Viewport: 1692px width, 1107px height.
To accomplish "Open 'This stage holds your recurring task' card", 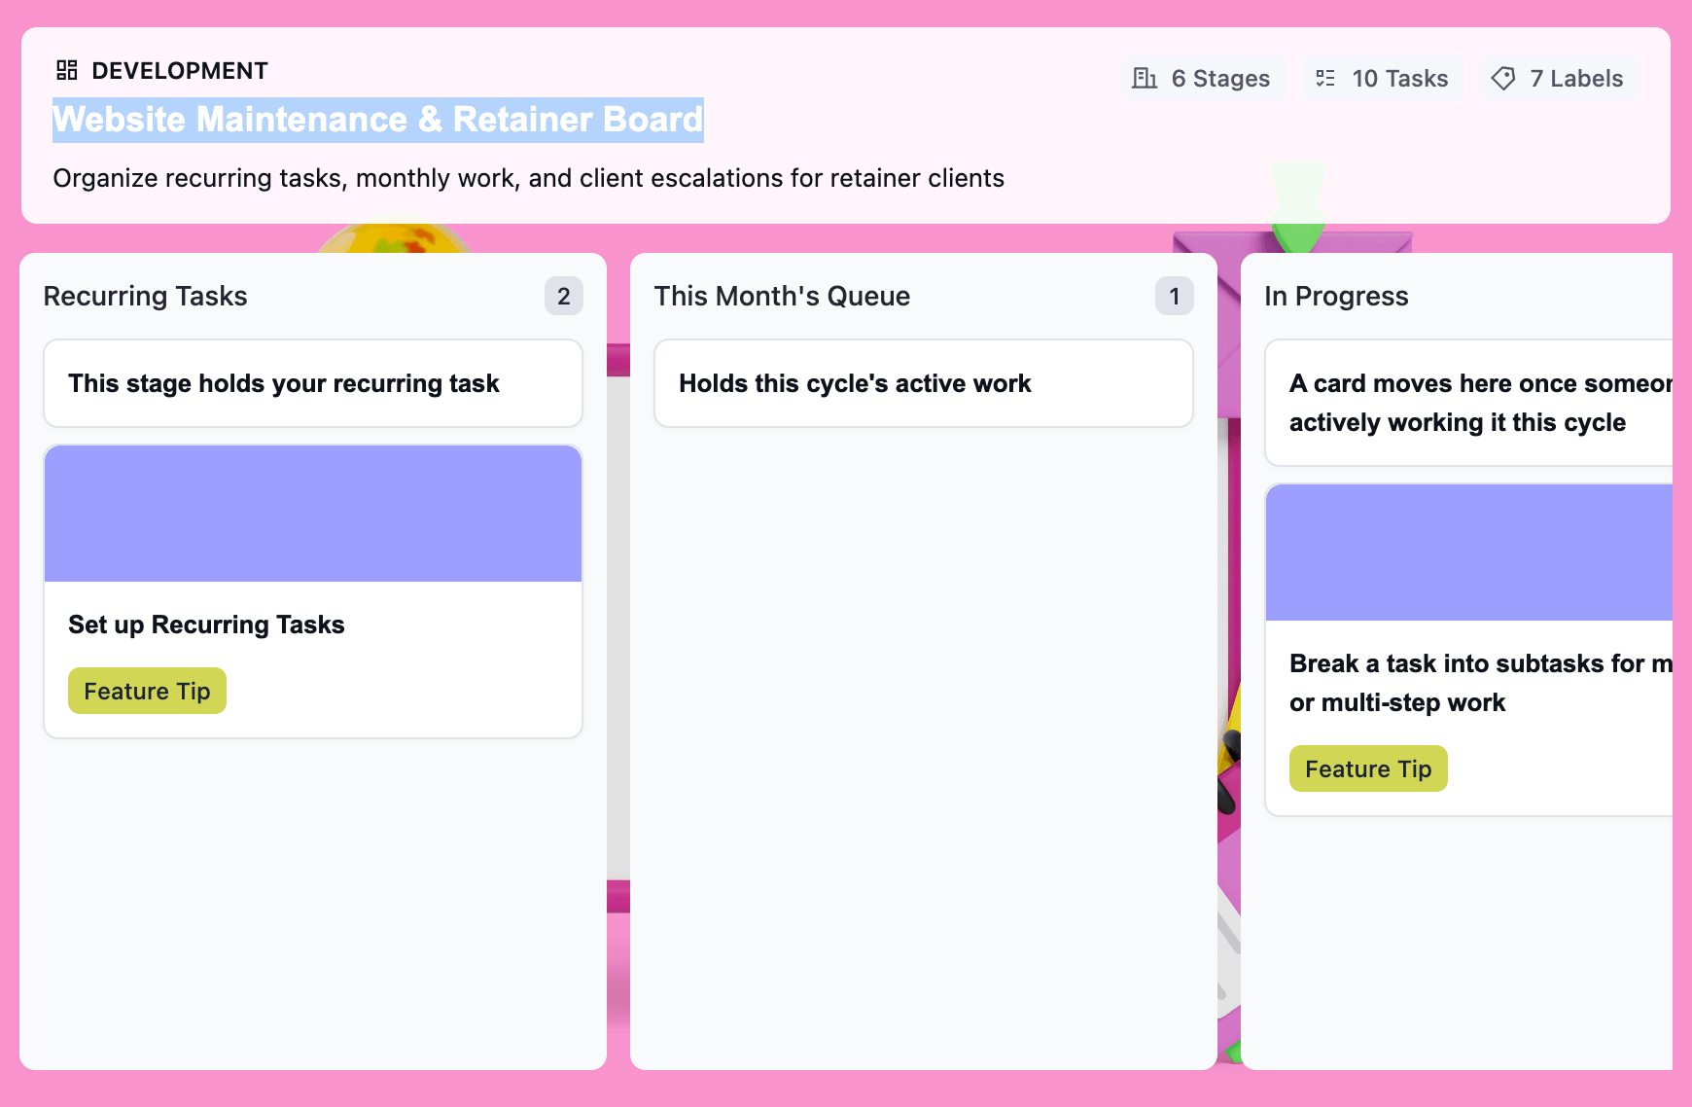I will [313, 383].
